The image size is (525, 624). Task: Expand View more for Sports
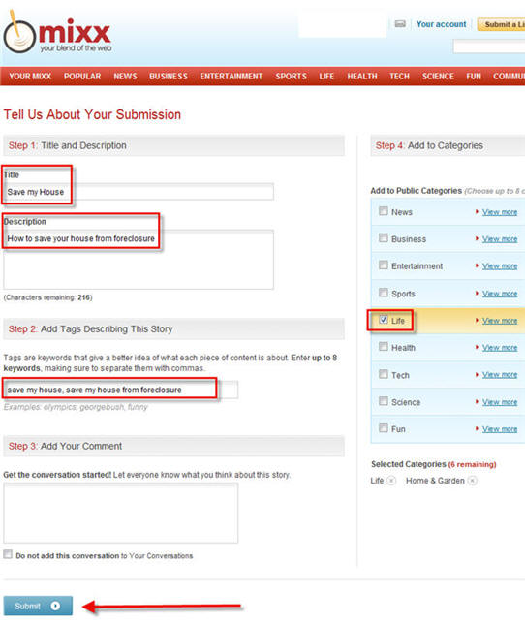500,294
